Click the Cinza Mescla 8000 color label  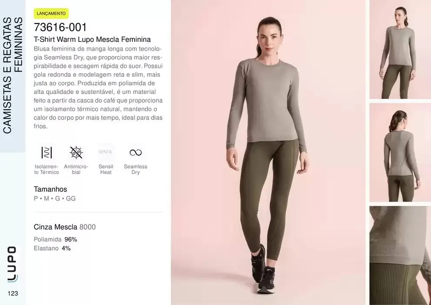click(x=65, y=227)
